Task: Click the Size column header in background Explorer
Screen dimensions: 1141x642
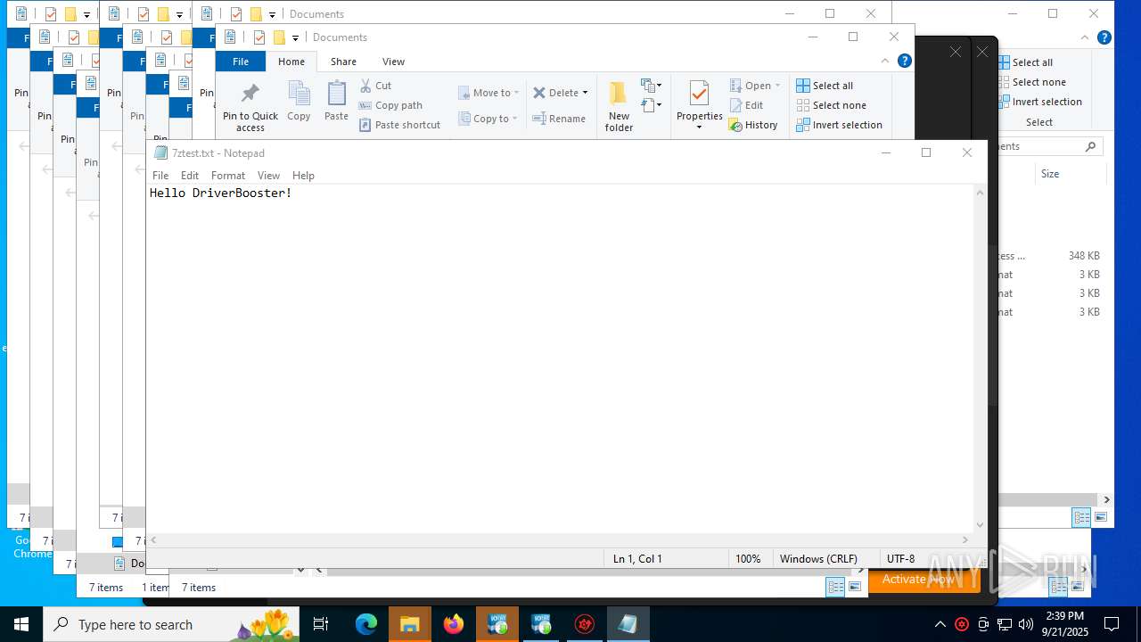Action: click(1050, 174)
